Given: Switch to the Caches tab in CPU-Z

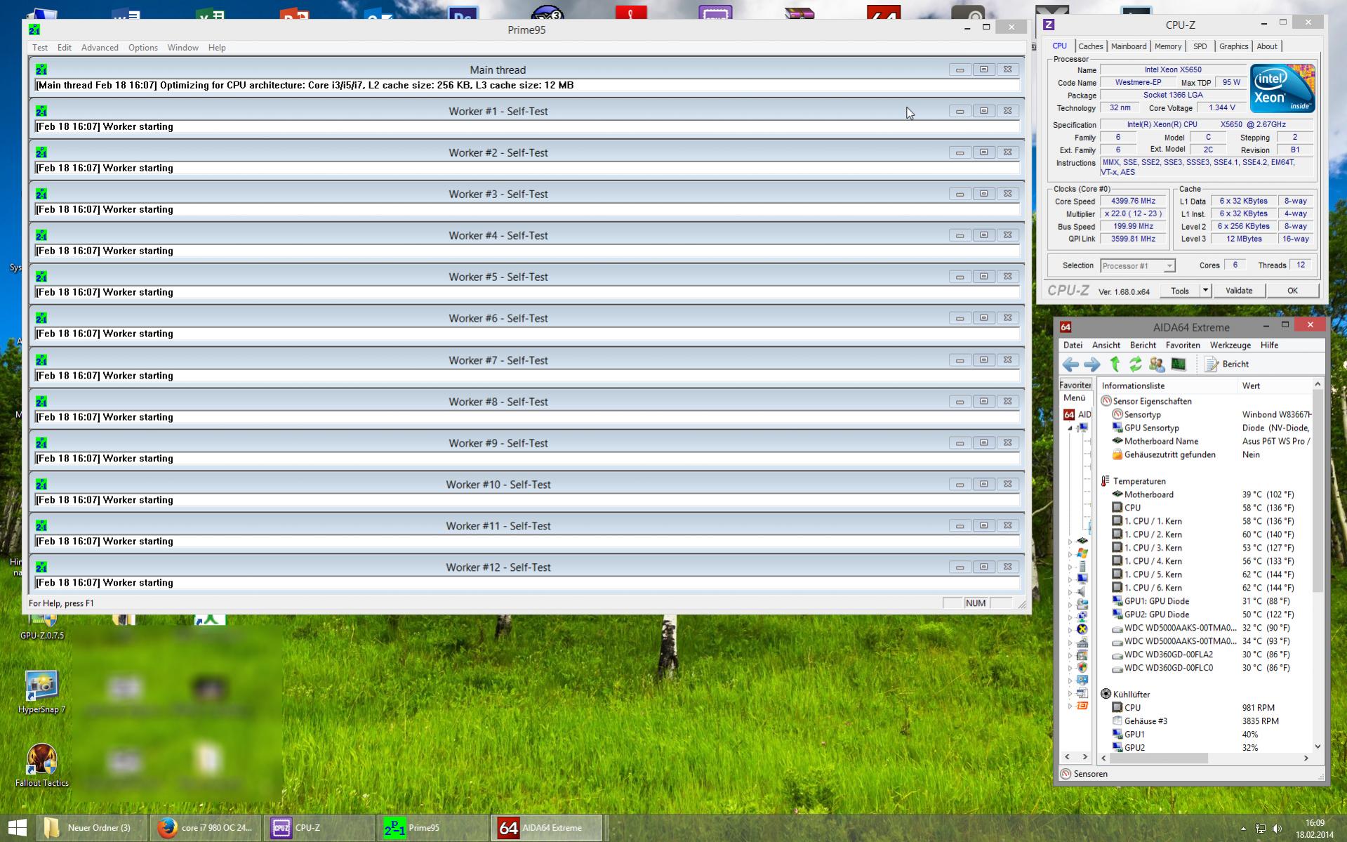Looking at the screenshot, I should (x=1090, y=46).
